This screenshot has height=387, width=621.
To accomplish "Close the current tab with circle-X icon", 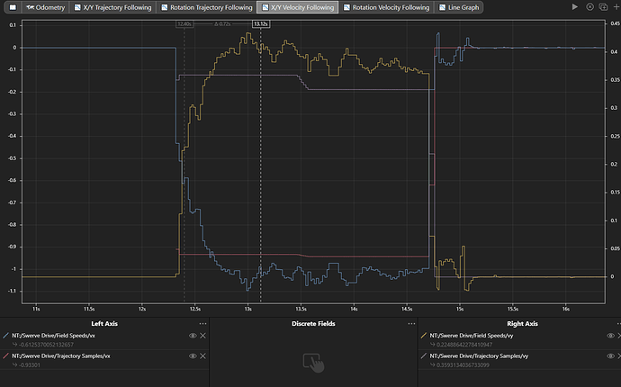I will click(589, 6).
